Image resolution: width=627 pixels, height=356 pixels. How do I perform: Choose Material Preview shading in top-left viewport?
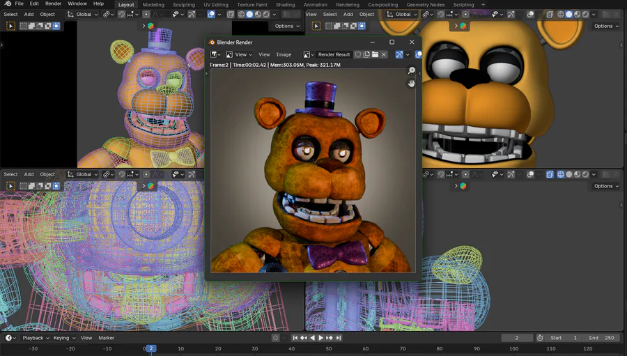click(x=258, y=15)
